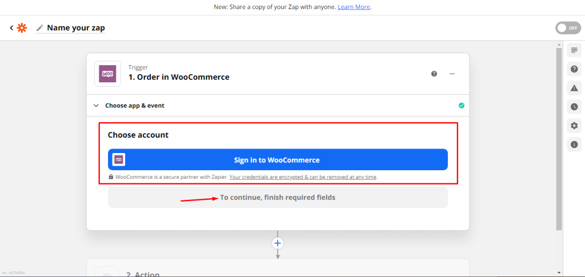This screenshot has width=585, height=277.
Task: Open the info icon in sidebar
Action: [574, 144]
